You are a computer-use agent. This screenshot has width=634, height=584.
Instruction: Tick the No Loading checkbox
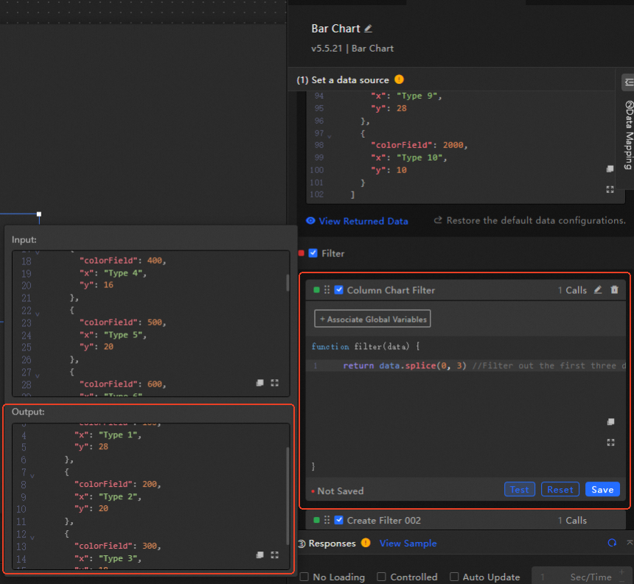click(x=304, y=577)
